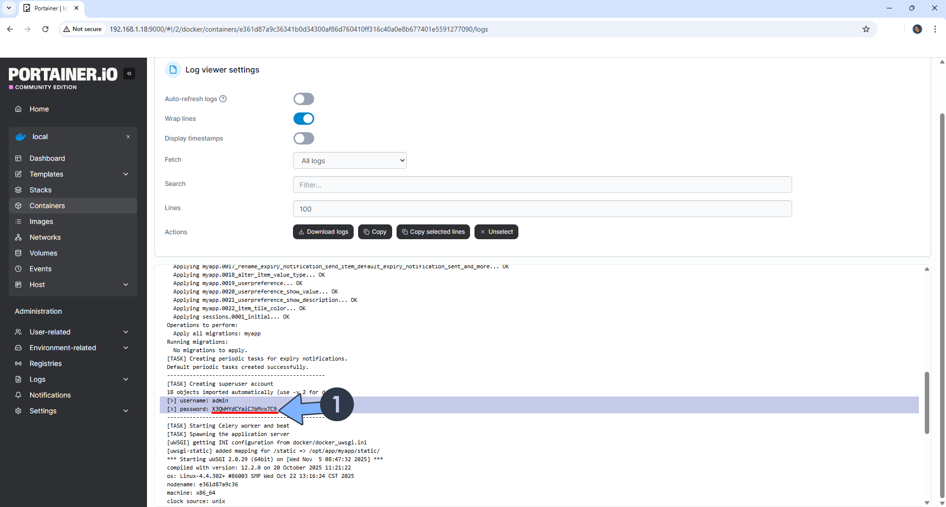This screenshot has height=507, width=946.
Task: Open the Containers section
Action: 47,206
